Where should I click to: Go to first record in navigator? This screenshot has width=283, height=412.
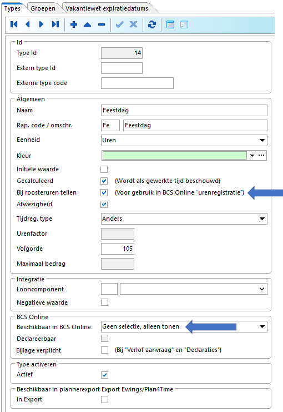click(14, 24)
